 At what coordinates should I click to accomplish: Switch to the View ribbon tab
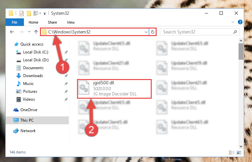point(71,22)
